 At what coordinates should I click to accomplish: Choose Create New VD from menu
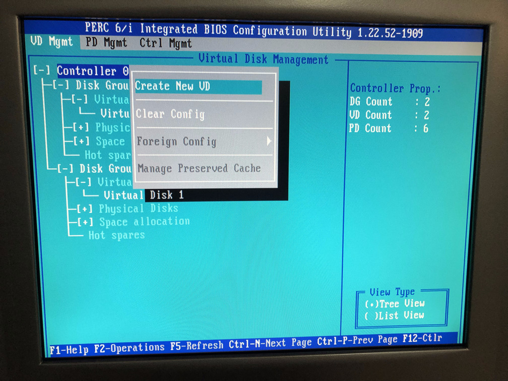pos(198,87)
